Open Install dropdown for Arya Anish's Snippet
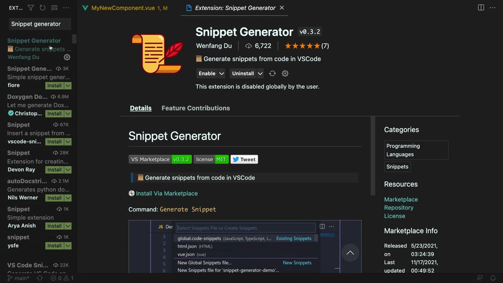503x283 pixels. pos(68,226)
